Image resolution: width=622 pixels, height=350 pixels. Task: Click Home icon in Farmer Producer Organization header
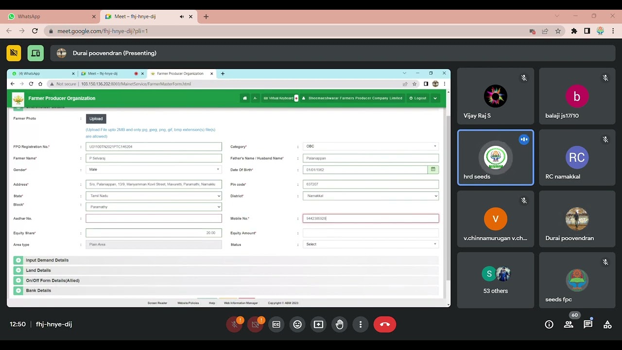click(244, 98)
